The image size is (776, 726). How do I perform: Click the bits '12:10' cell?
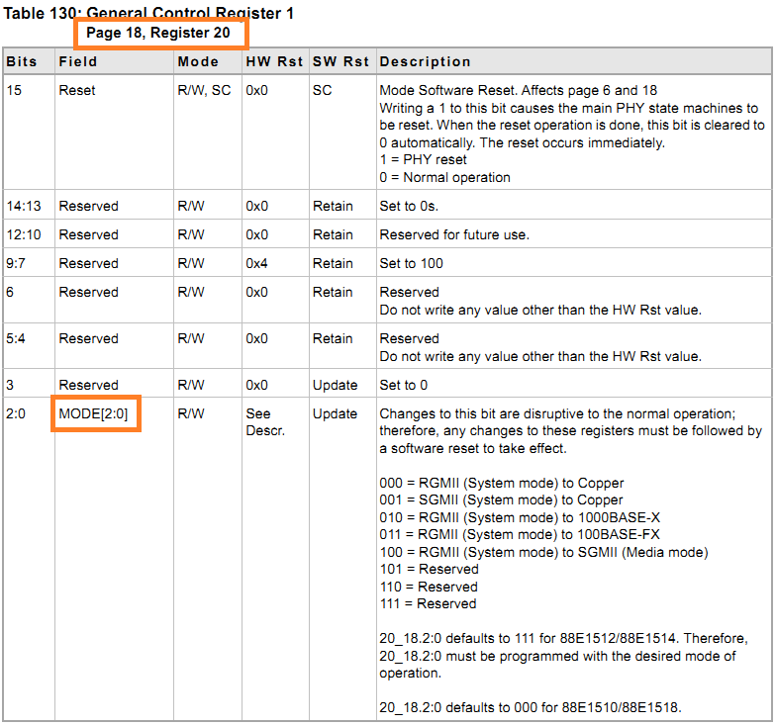[24, 234]
